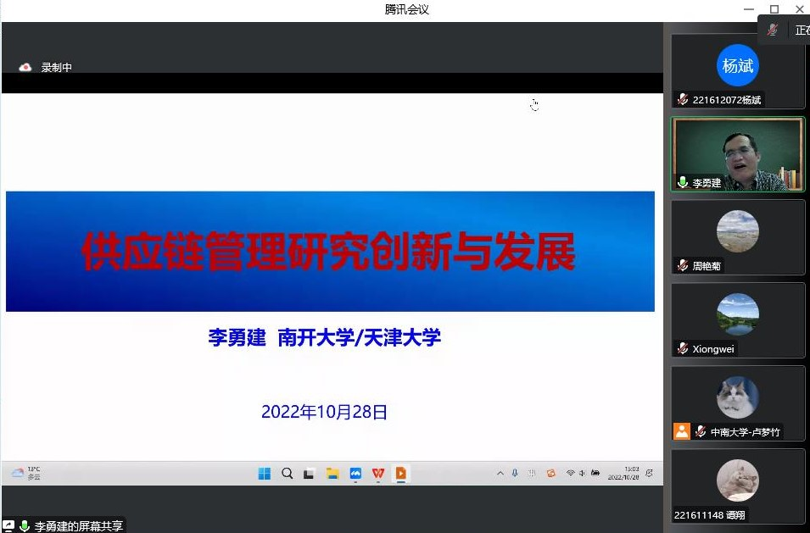810x533 pixels.
Task: Click muted mic icon beside 221612072杨斌
Action: click(x=683, y=100)
